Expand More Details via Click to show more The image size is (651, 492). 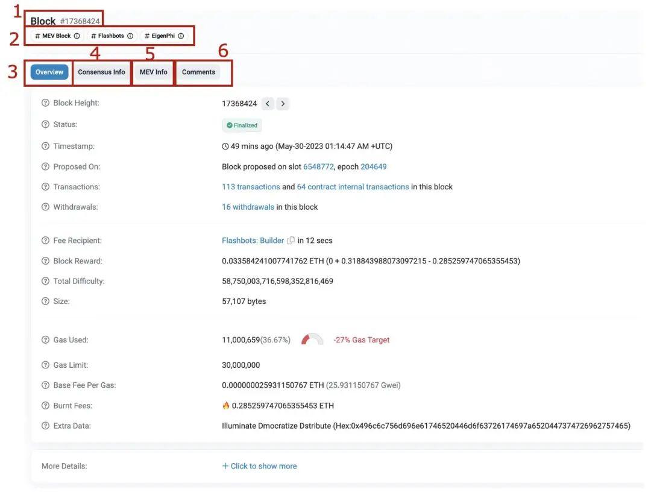(260, 465)
